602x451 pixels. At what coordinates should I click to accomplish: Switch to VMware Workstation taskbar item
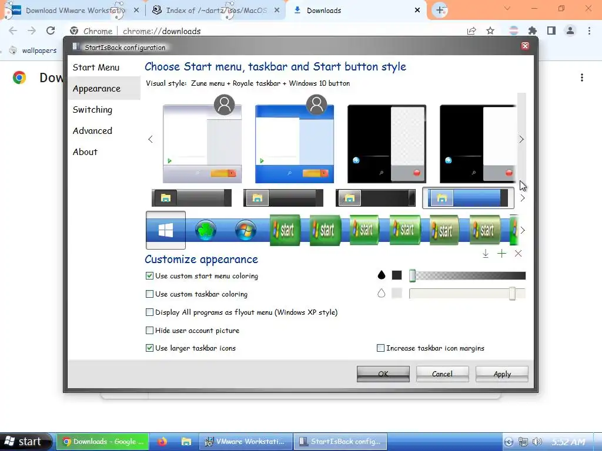tap(246, 442)
